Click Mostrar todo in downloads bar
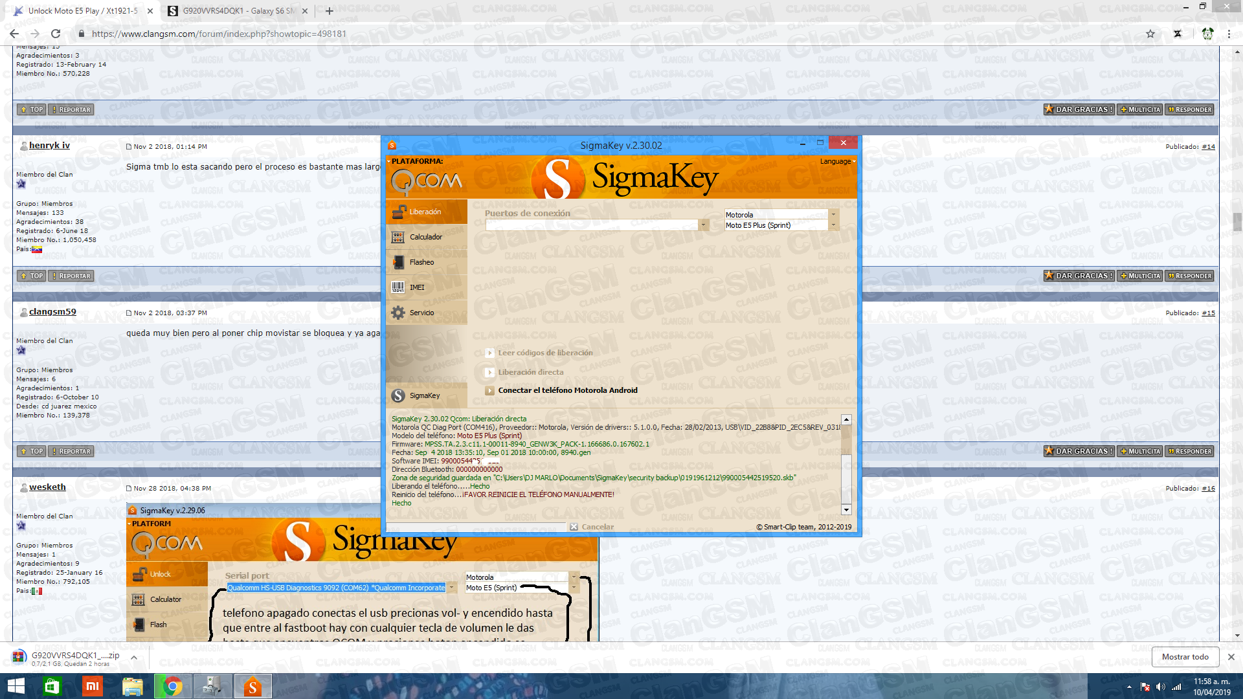The image size is (1243, 699). (x=1185, y=657)
